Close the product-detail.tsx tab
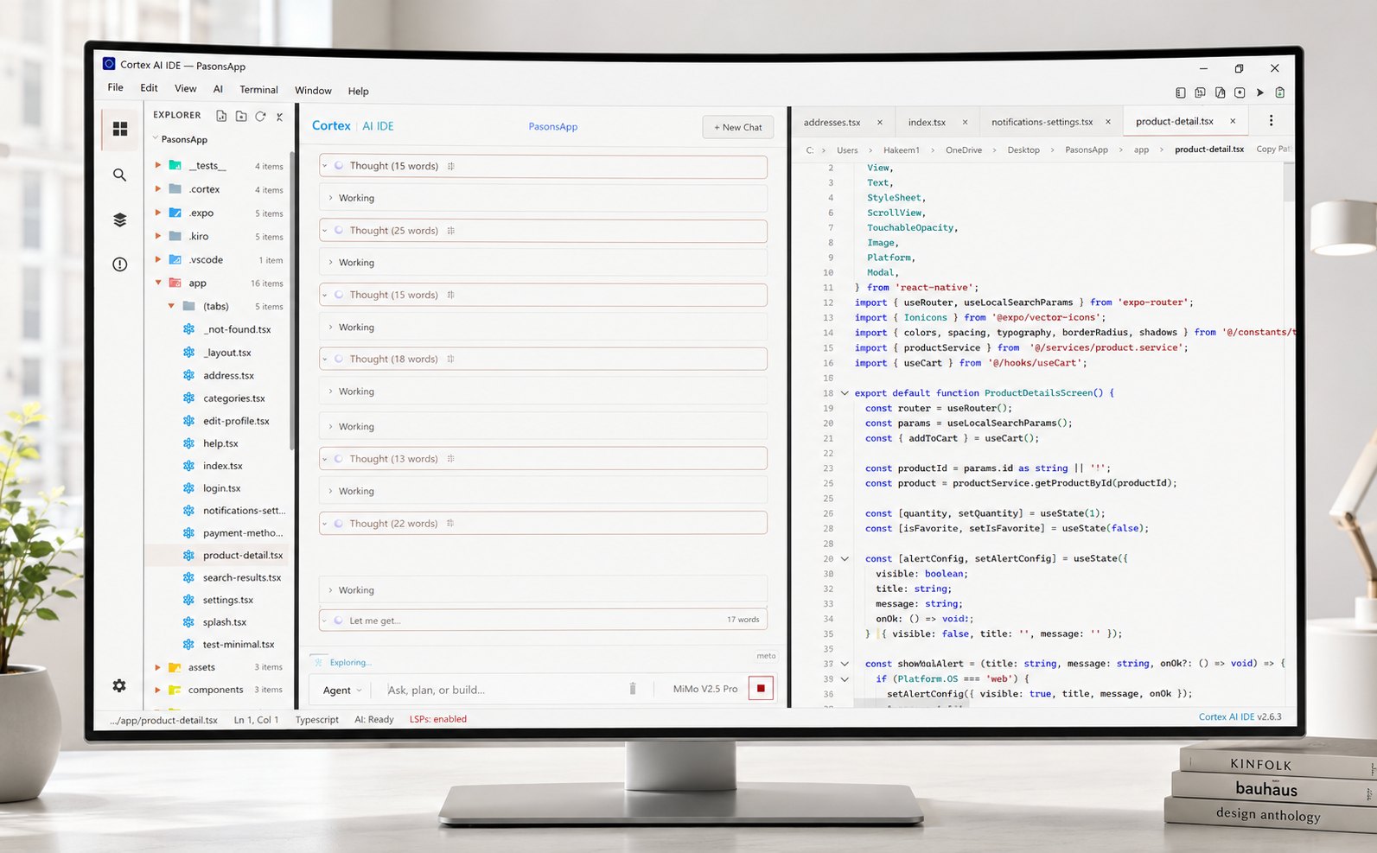 [x=1233, y=121]
